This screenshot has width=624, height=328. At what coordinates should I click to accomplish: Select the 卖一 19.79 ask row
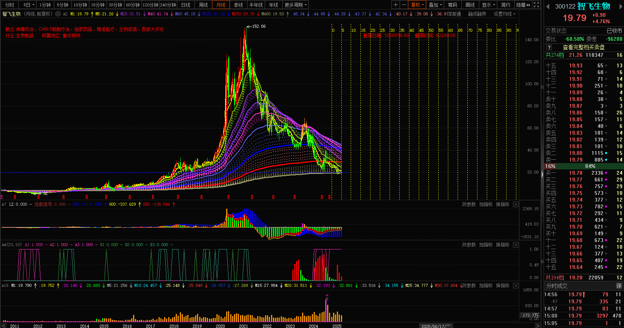(x=583, y=160)
